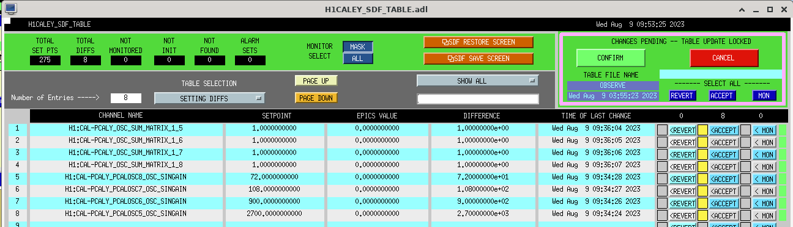Select all REVERT in Select All section

pos(682,96)
